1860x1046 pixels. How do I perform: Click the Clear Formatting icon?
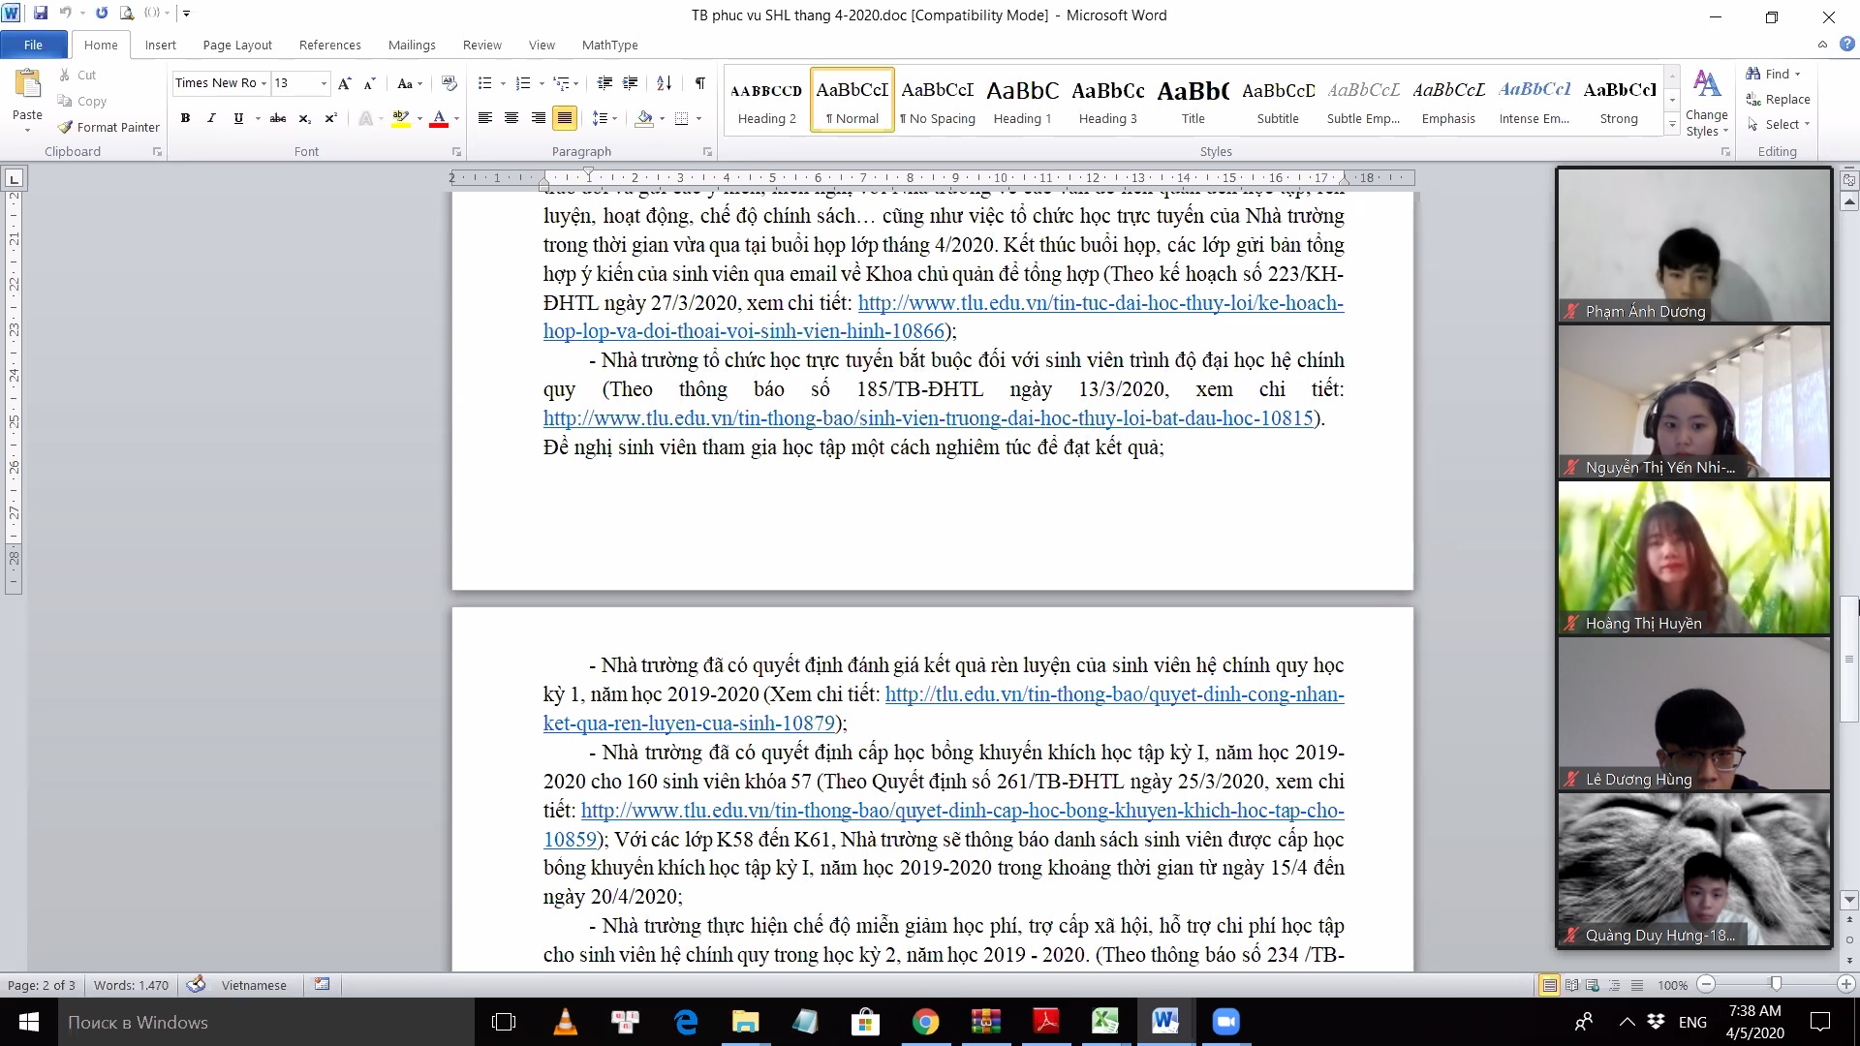[449, 83]
